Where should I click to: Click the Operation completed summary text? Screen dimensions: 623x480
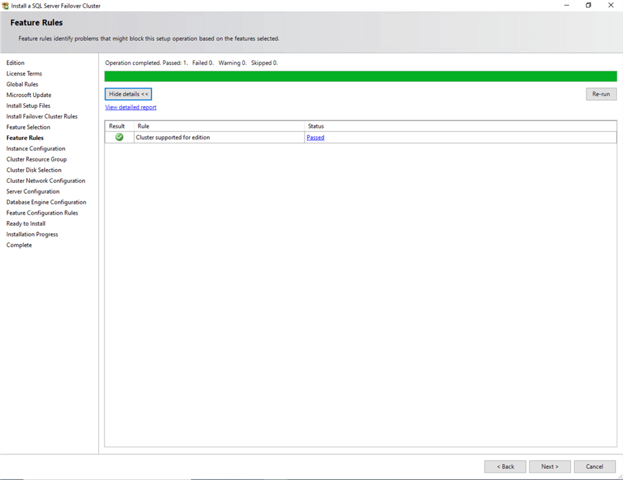[192, 63]
